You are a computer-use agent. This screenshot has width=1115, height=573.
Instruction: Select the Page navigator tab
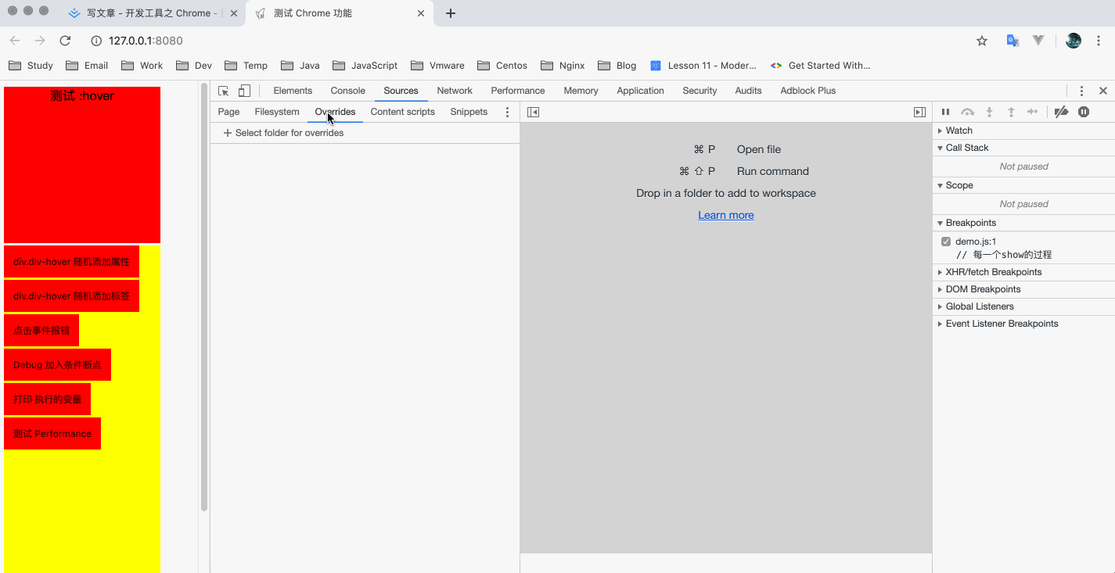pos(228,112)
